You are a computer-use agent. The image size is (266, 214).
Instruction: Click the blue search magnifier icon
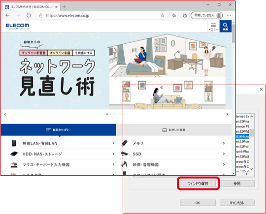(226, 26)
